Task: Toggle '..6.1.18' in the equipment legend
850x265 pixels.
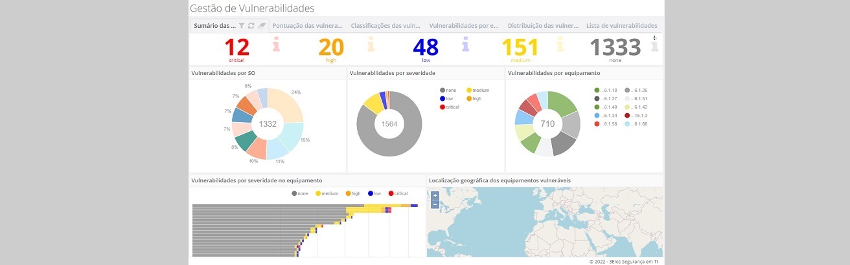Action: click(x=607, y=90)
